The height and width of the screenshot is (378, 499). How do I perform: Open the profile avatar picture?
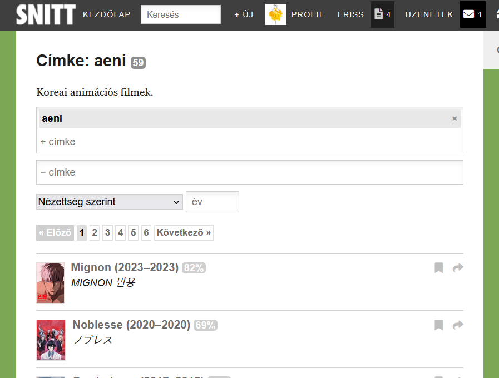point(276,14)
